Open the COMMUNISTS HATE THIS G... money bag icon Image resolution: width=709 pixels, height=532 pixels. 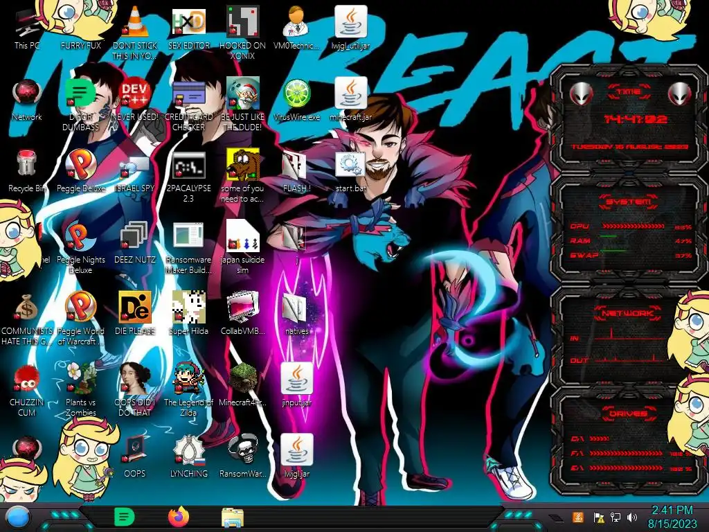[26, 308]
